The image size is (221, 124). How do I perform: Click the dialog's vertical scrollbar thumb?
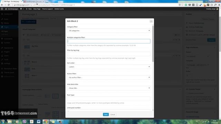click(x=153, y=44)
